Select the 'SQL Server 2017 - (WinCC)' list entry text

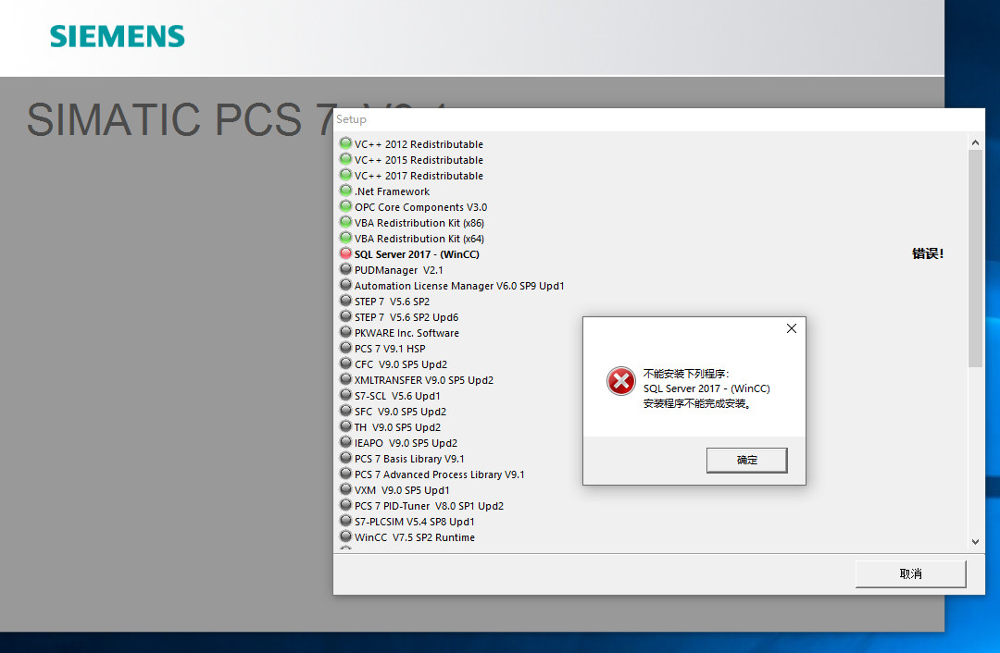click(417, 254)
